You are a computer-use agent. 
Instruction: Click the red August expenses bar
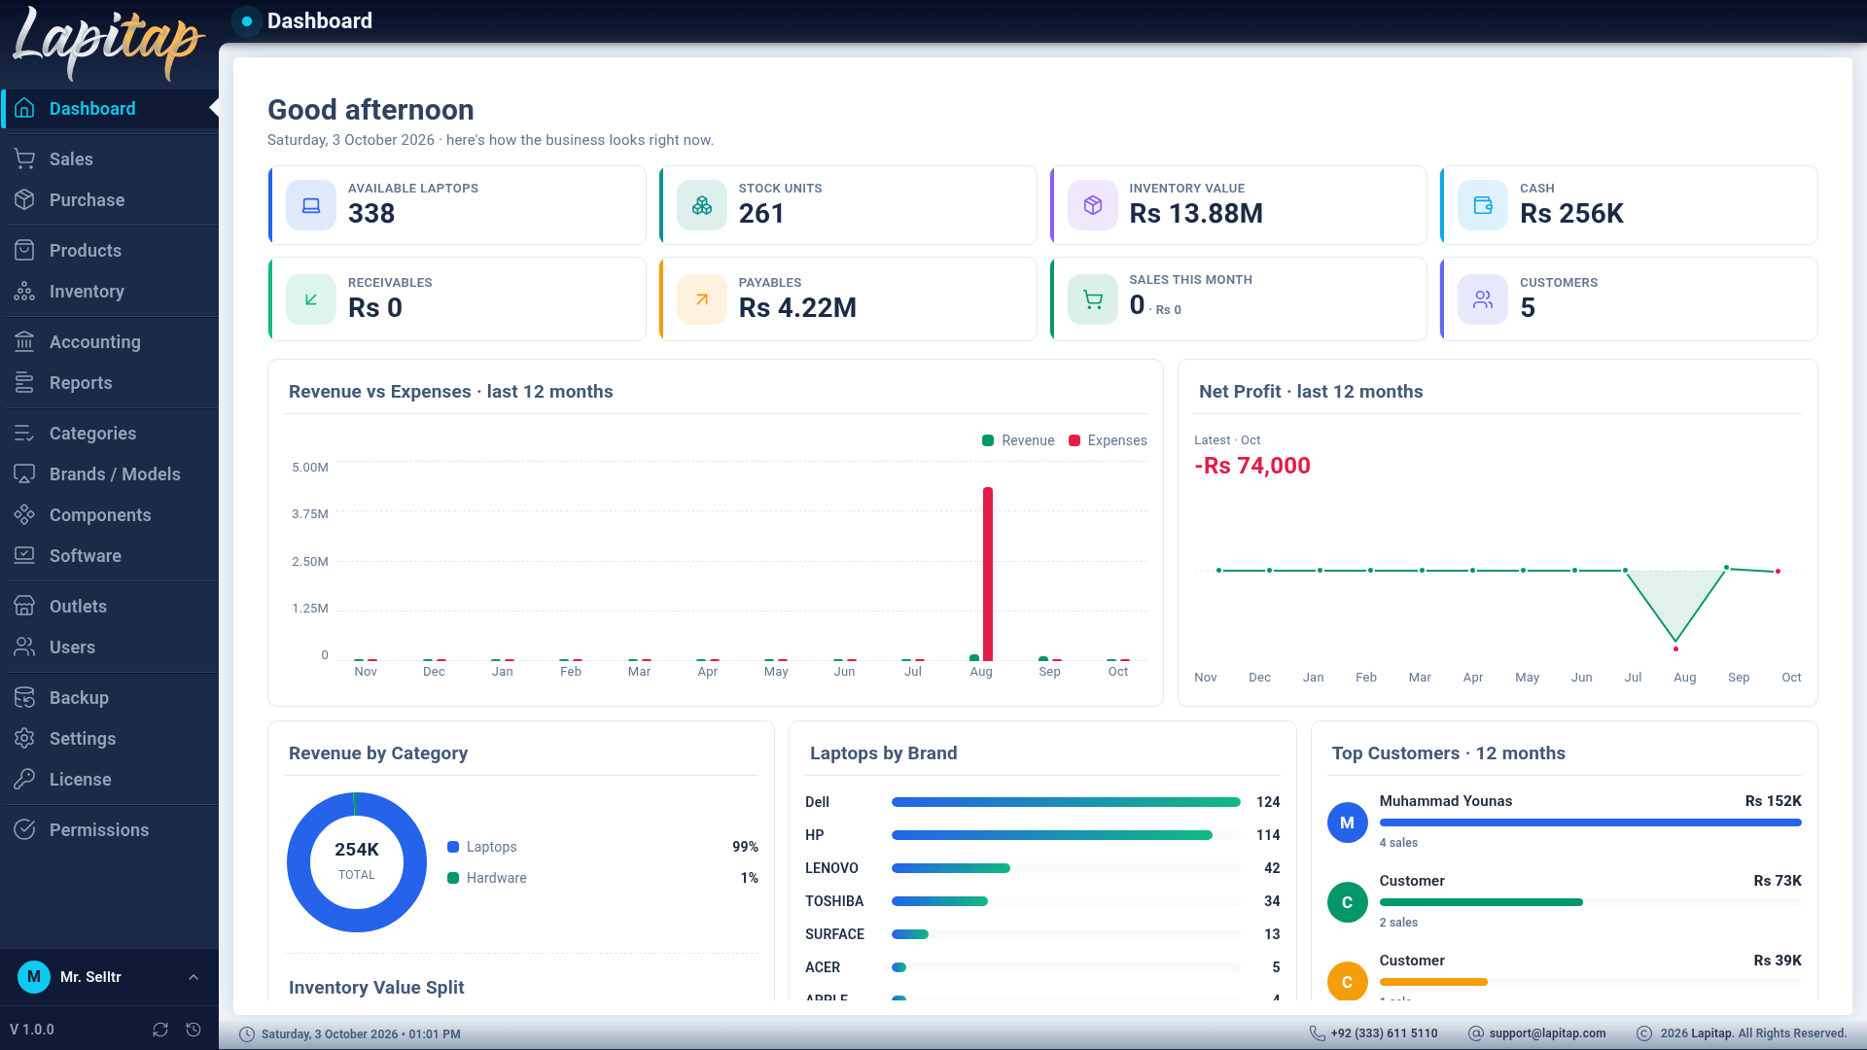[988, 574]
